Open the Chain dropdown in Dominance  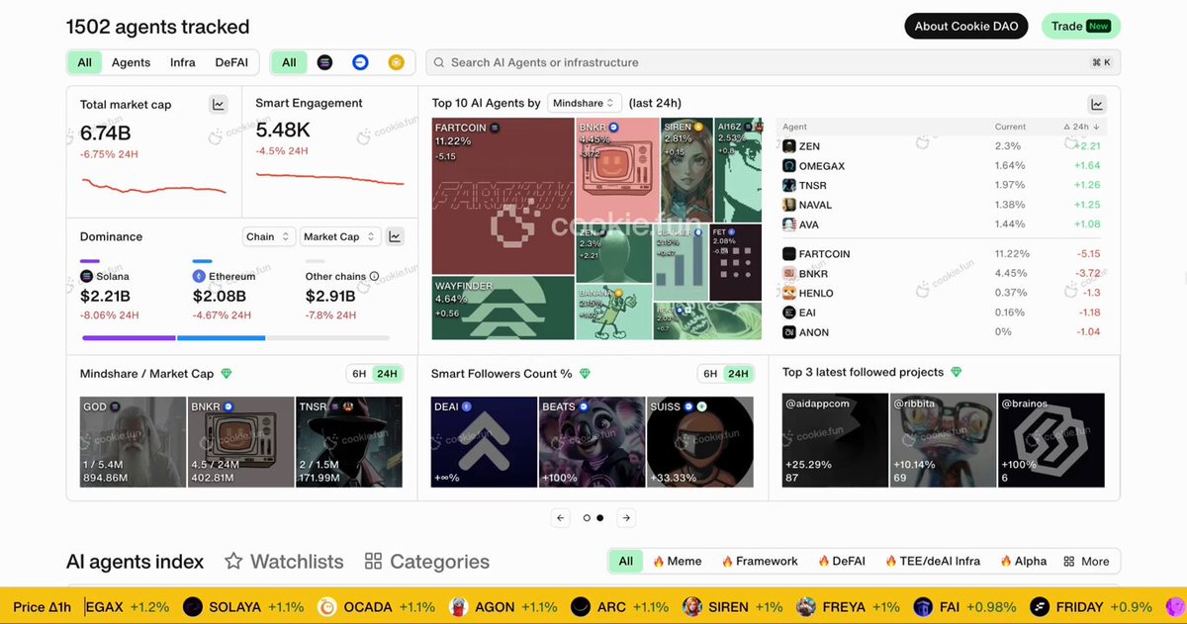coord(269,236)
